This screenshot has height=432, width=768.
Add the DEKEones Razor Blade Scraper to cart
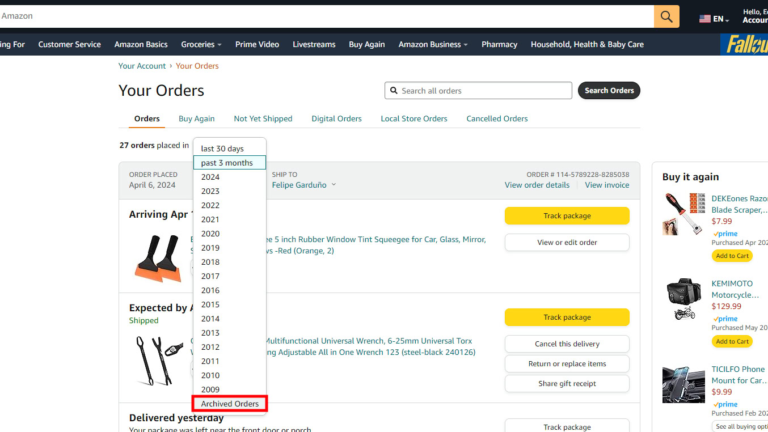[732, 255]
